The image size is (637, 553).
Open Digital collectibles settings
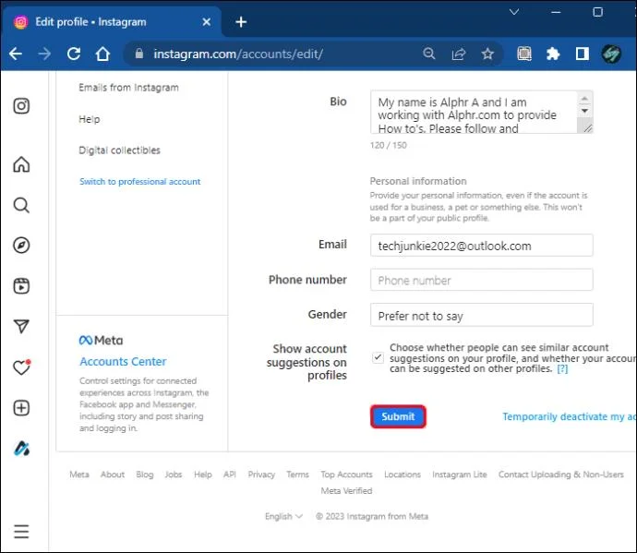click(119, 150)
